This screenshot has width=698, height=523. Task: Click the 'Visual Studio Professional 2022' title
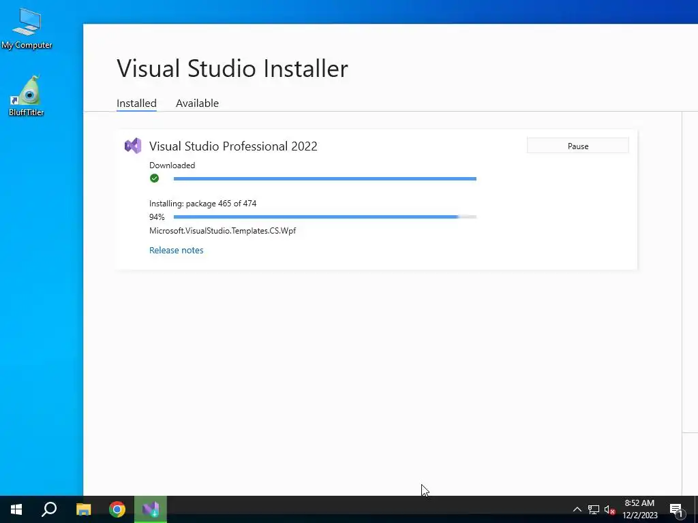pos(233,146)
